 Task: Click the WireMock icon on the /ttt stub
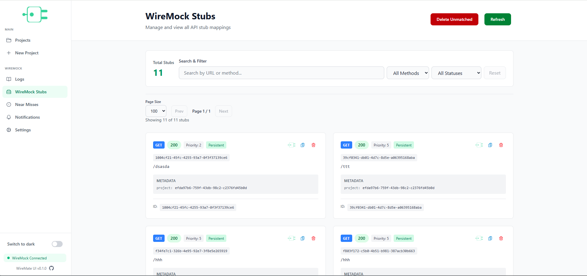click(x=479, y=145)
